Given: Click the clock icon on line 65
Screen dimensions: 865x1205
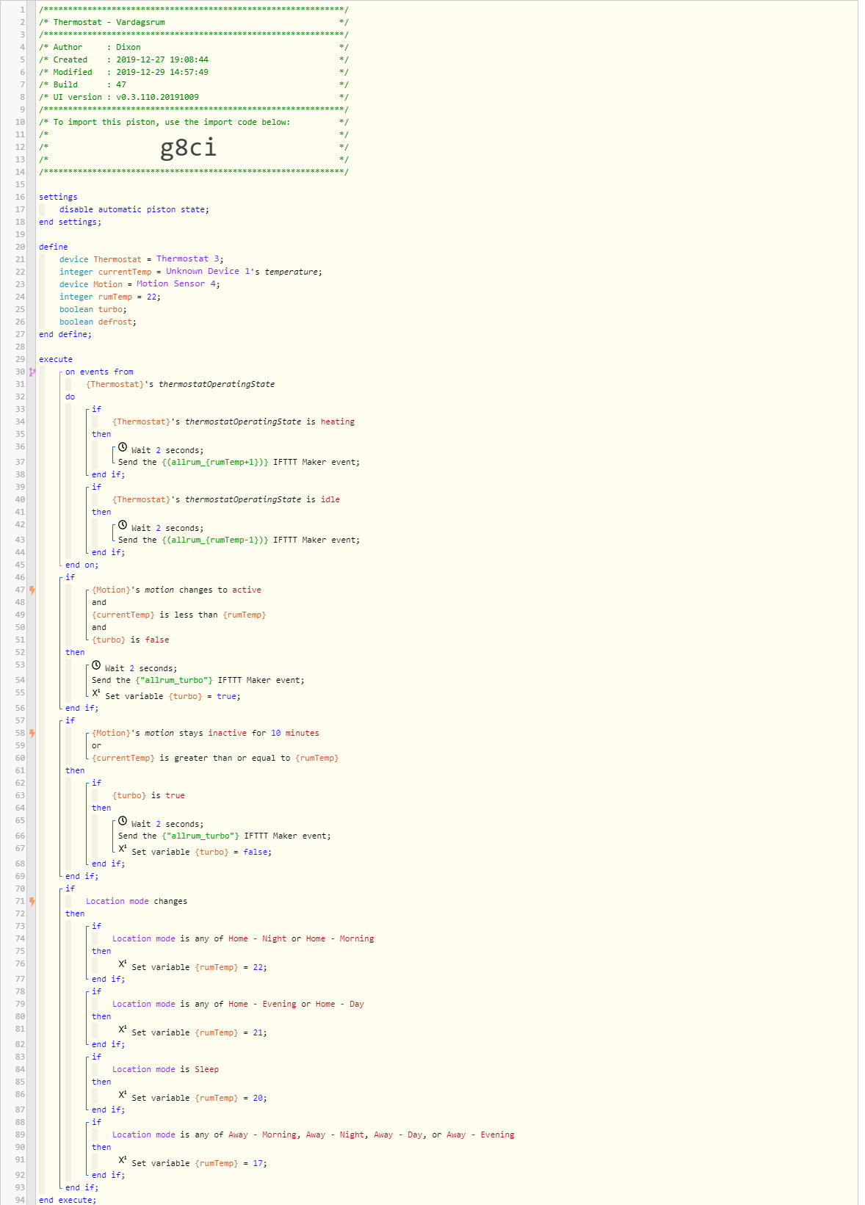Looking at the screenshot, I should [x=123, y=821].
